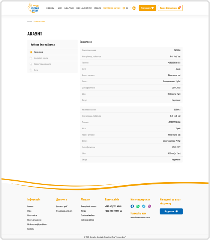Click the Кабінет благодійника panel heading
This screenshot has height=240, width=210.
click(x=43, y=45)
